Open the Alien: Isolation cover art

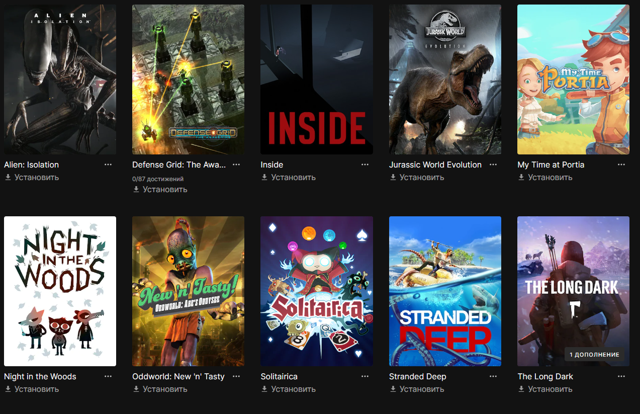tap(60, 79)
